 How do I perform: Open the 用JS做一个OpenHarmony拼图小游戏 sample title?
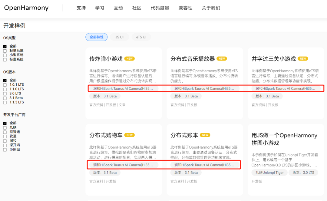click(284, 139)
